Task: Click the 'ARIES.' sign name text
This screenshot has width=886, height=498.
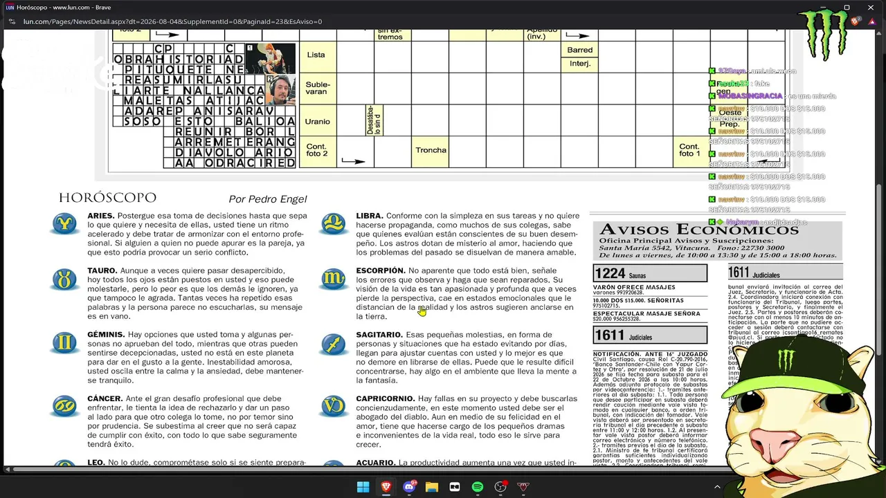Action: click(x=100, y=216)
